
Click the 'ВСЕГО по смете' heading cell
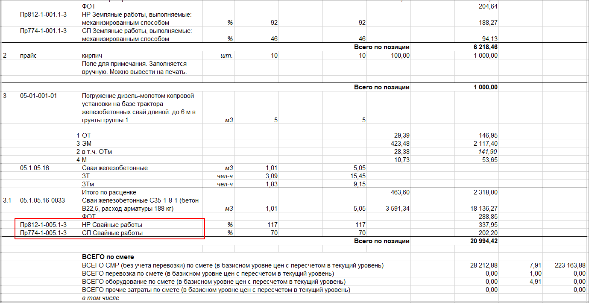(108, 257)
